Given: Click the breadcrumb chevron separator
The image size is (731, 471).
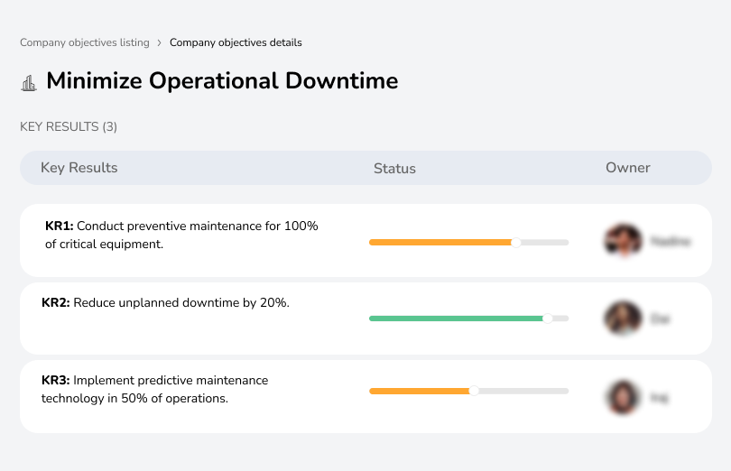Looking at the screenshot, I should tap(159, 43).
